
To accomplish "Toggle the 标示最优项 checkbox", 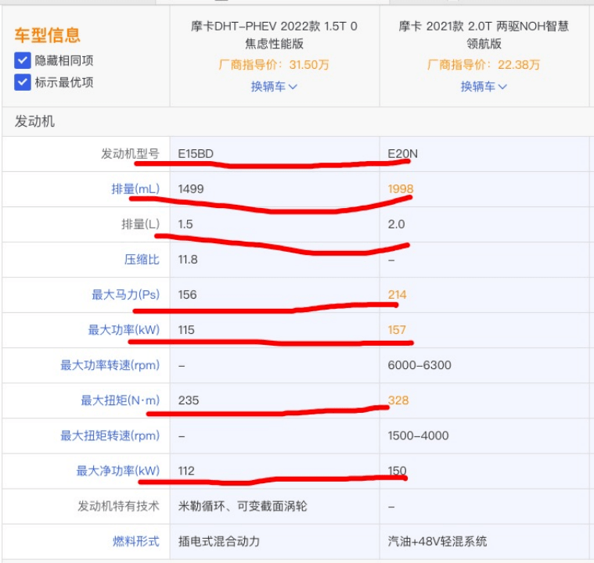I will click(x=23, y=82).
